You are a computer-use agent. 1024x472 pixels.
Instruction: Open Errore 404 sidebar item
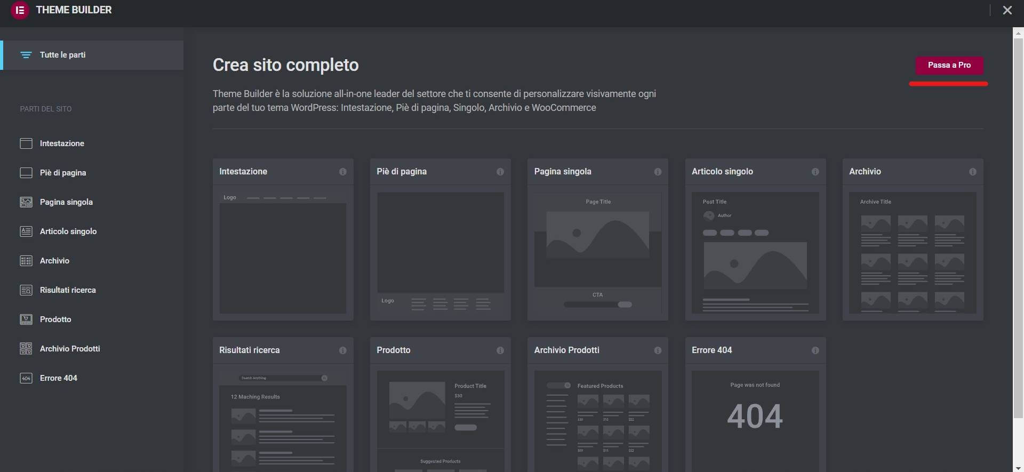pos(58,378)
